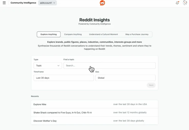This screenshot has height=130, width=189.
Task: Open the recent Discover Mother's Day entry
Action: (x=94, y=121)
